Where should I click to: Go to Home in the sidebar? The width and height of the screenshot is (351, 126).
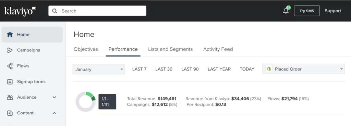(32, 35)
